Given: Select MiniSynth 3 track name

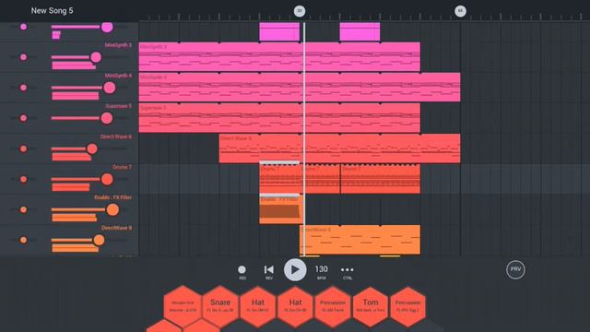Looking at the screenshot, I should (118, 45).
